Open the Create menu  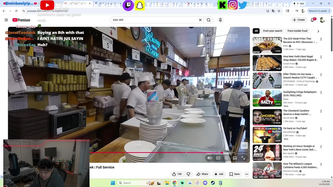coord(299,20)
